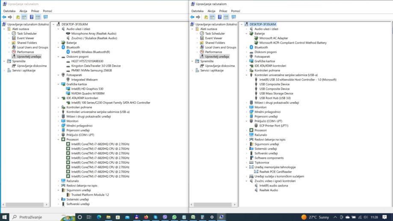The height and width of the screenshot is (221, 393).
Task: Select ECP Printer Port (LPT1)
Action: [x=274, y=126]
